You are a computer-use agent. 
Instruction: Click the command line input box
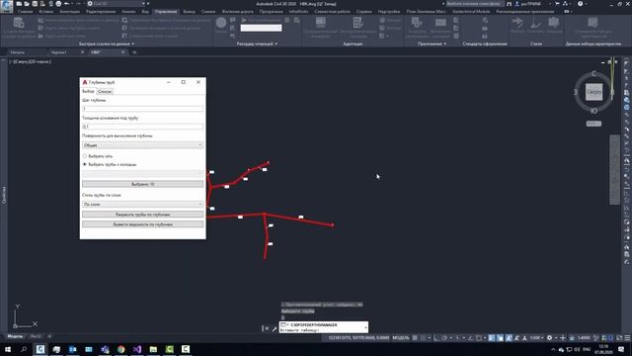(x=324, y=327)
